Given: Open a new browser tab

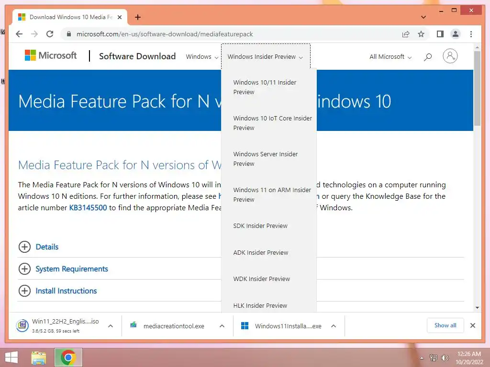Looking at the screenshot, I should click(x=138, y=17).
